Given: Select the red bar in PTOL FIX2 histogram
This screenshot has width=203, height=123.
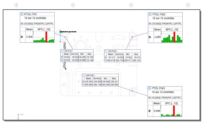Looking at the screenshot, I should pos(174,37).
